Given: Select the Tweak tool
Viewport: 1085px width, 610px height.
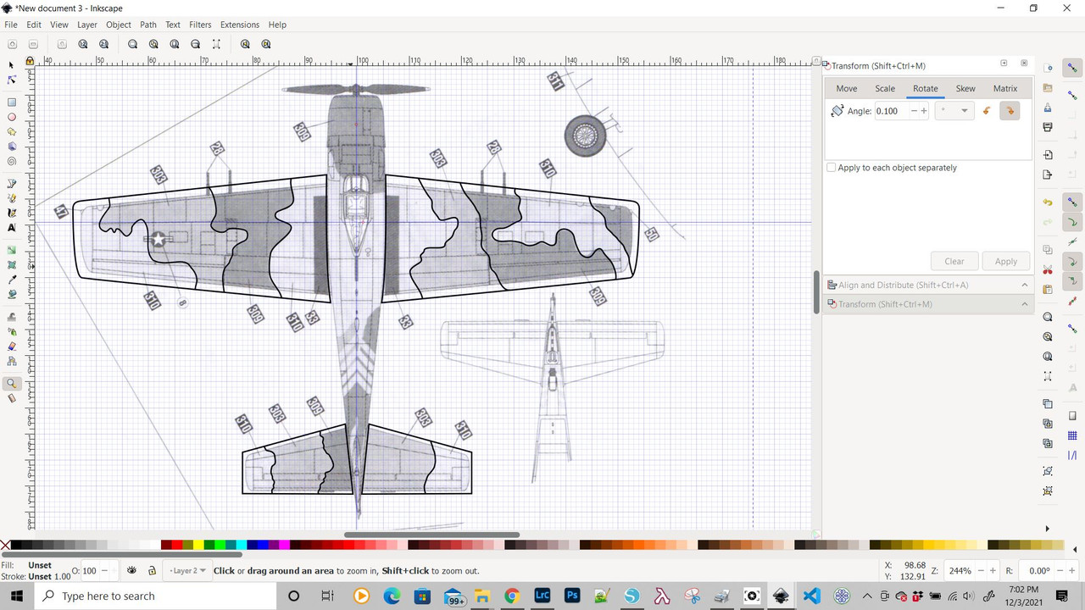Looking at the screenshot, I should point(12,317).
